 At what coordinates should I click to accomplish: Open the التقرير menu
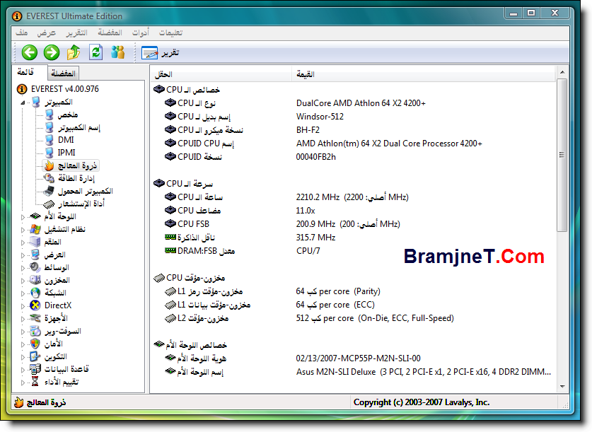pos(76,33)
